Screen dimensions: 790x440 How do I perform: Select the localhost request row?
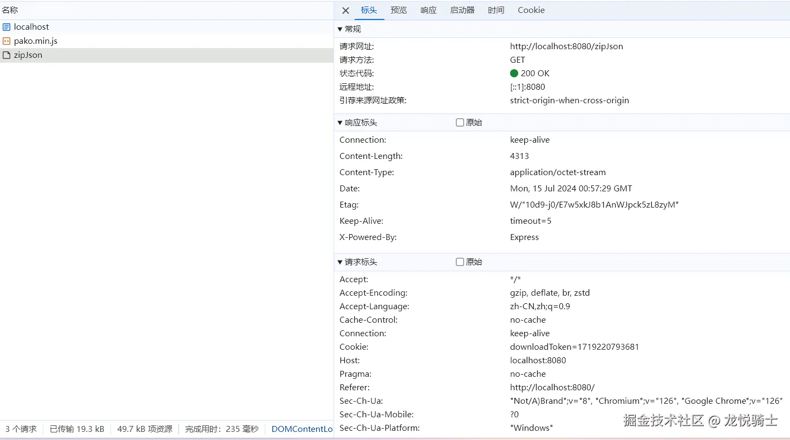tap(167, 26)
